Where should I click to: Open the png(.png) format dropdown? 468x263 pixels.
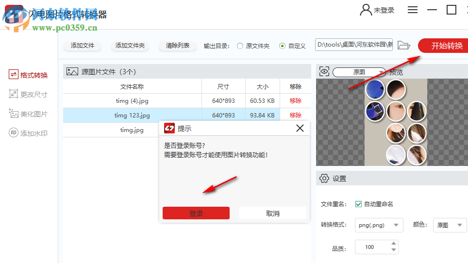pos(379,225)
